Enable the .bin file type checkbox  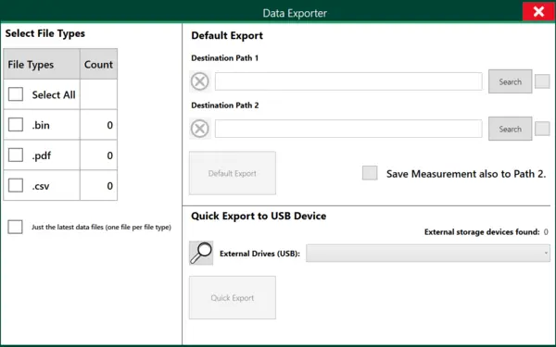16,125
